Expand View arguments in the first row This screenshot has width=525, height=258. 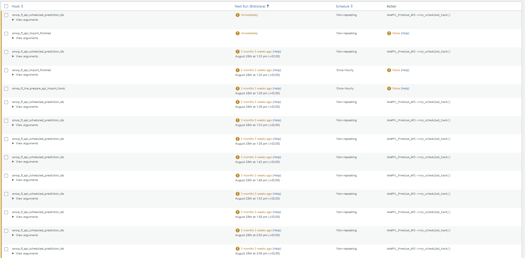click(x=26, y=20)
